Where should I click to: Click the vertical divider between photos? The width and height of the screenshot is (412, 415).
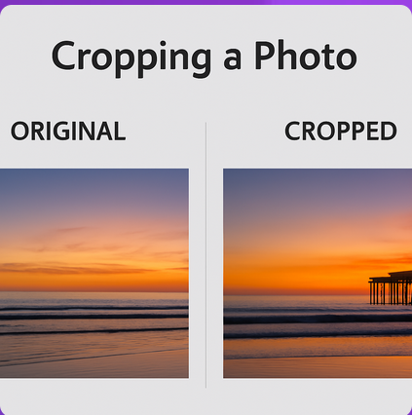(x=206, y=255)
